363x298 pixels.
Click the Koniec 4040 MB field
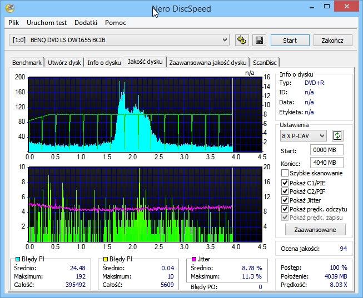(x=327, y=163)
